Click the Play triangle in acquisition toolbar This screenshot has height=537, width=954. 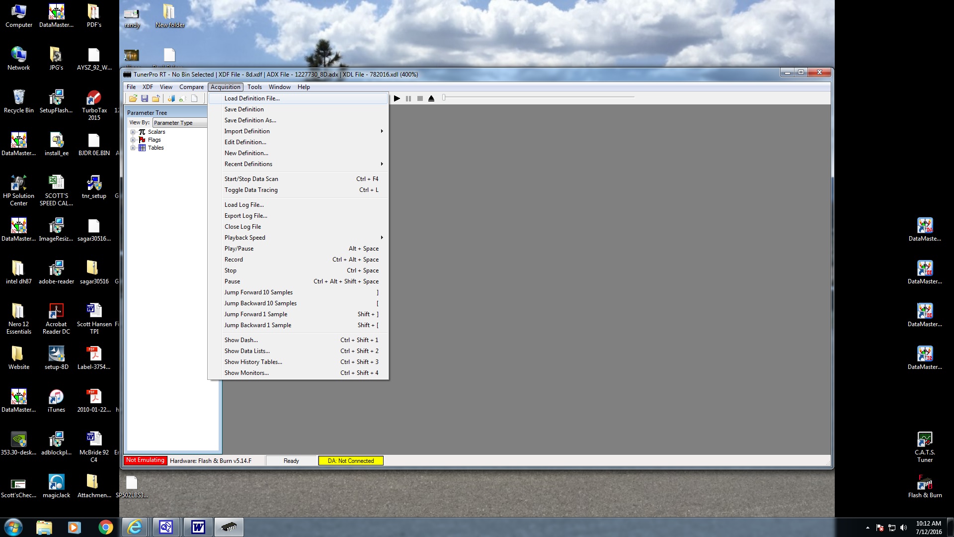[397, 98]
